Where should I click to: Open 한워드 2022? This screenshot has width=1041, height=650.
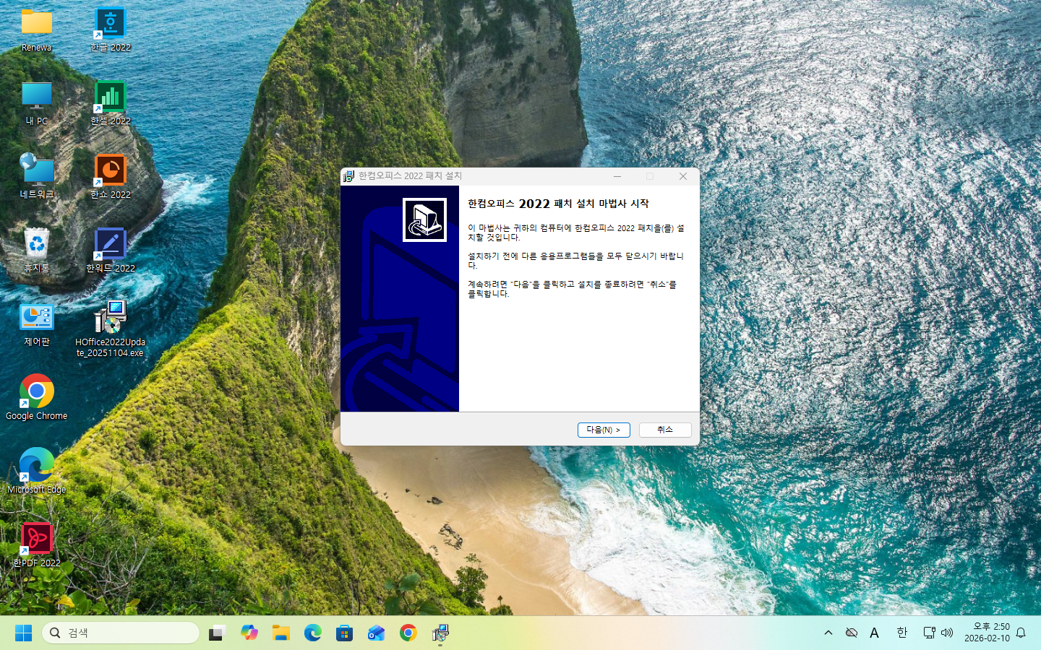110,246
